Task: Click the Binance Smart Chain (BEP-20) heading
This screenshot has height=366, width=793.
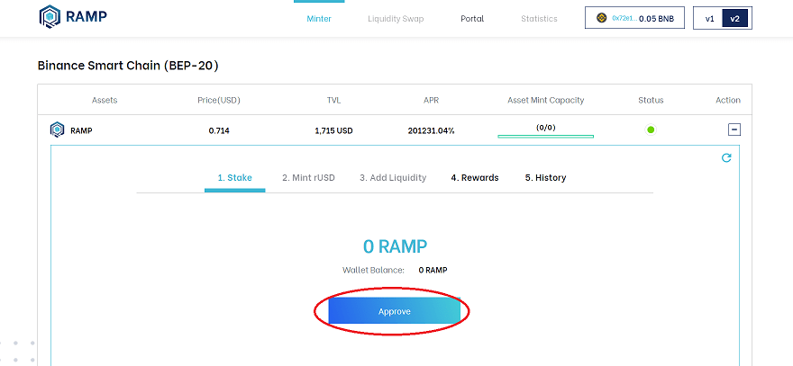Action: pyautogui.click(x=128, y=66)
